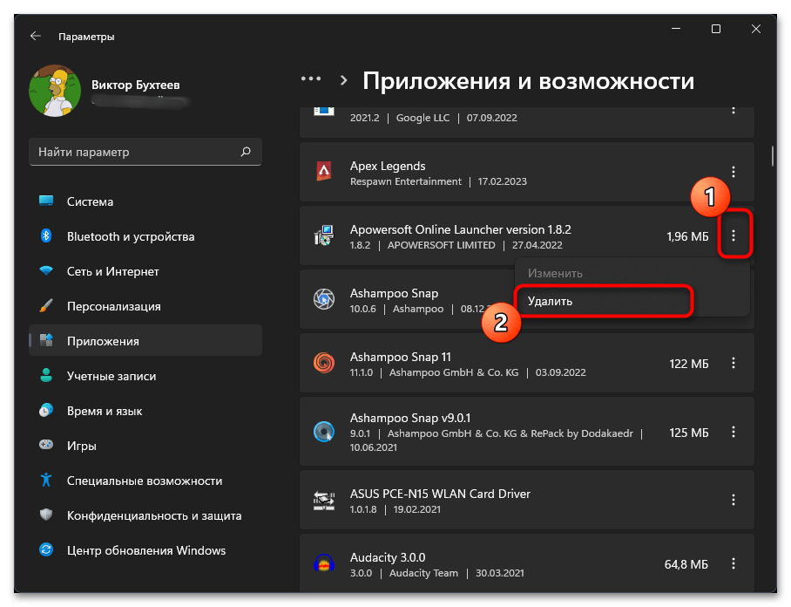Viewport: 791px width, 607px height.
Task: Click the Приложения и возможности heading
Action: pos(528,81)
